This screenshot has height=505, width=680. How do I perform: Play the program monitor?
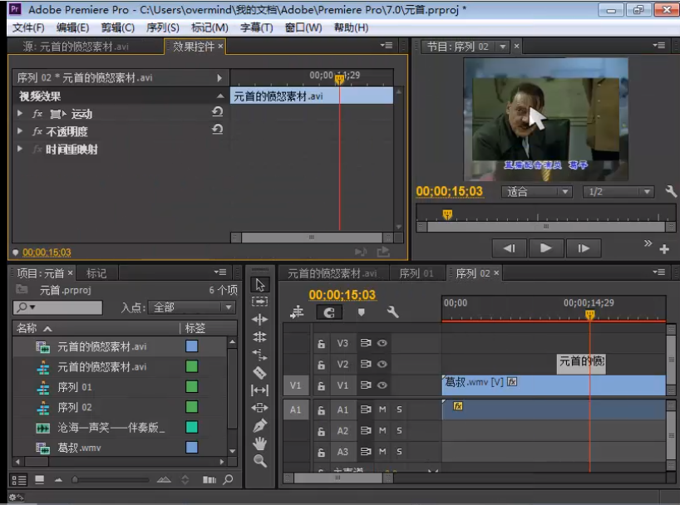click(x=546, y=248)
